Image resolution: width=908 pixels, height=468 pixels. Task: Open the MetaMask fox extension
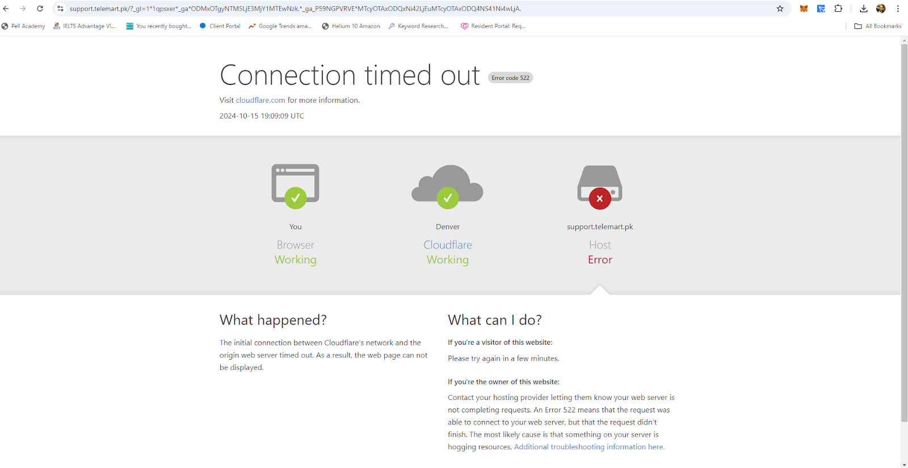pyautogui.click(x=804, y=9)
